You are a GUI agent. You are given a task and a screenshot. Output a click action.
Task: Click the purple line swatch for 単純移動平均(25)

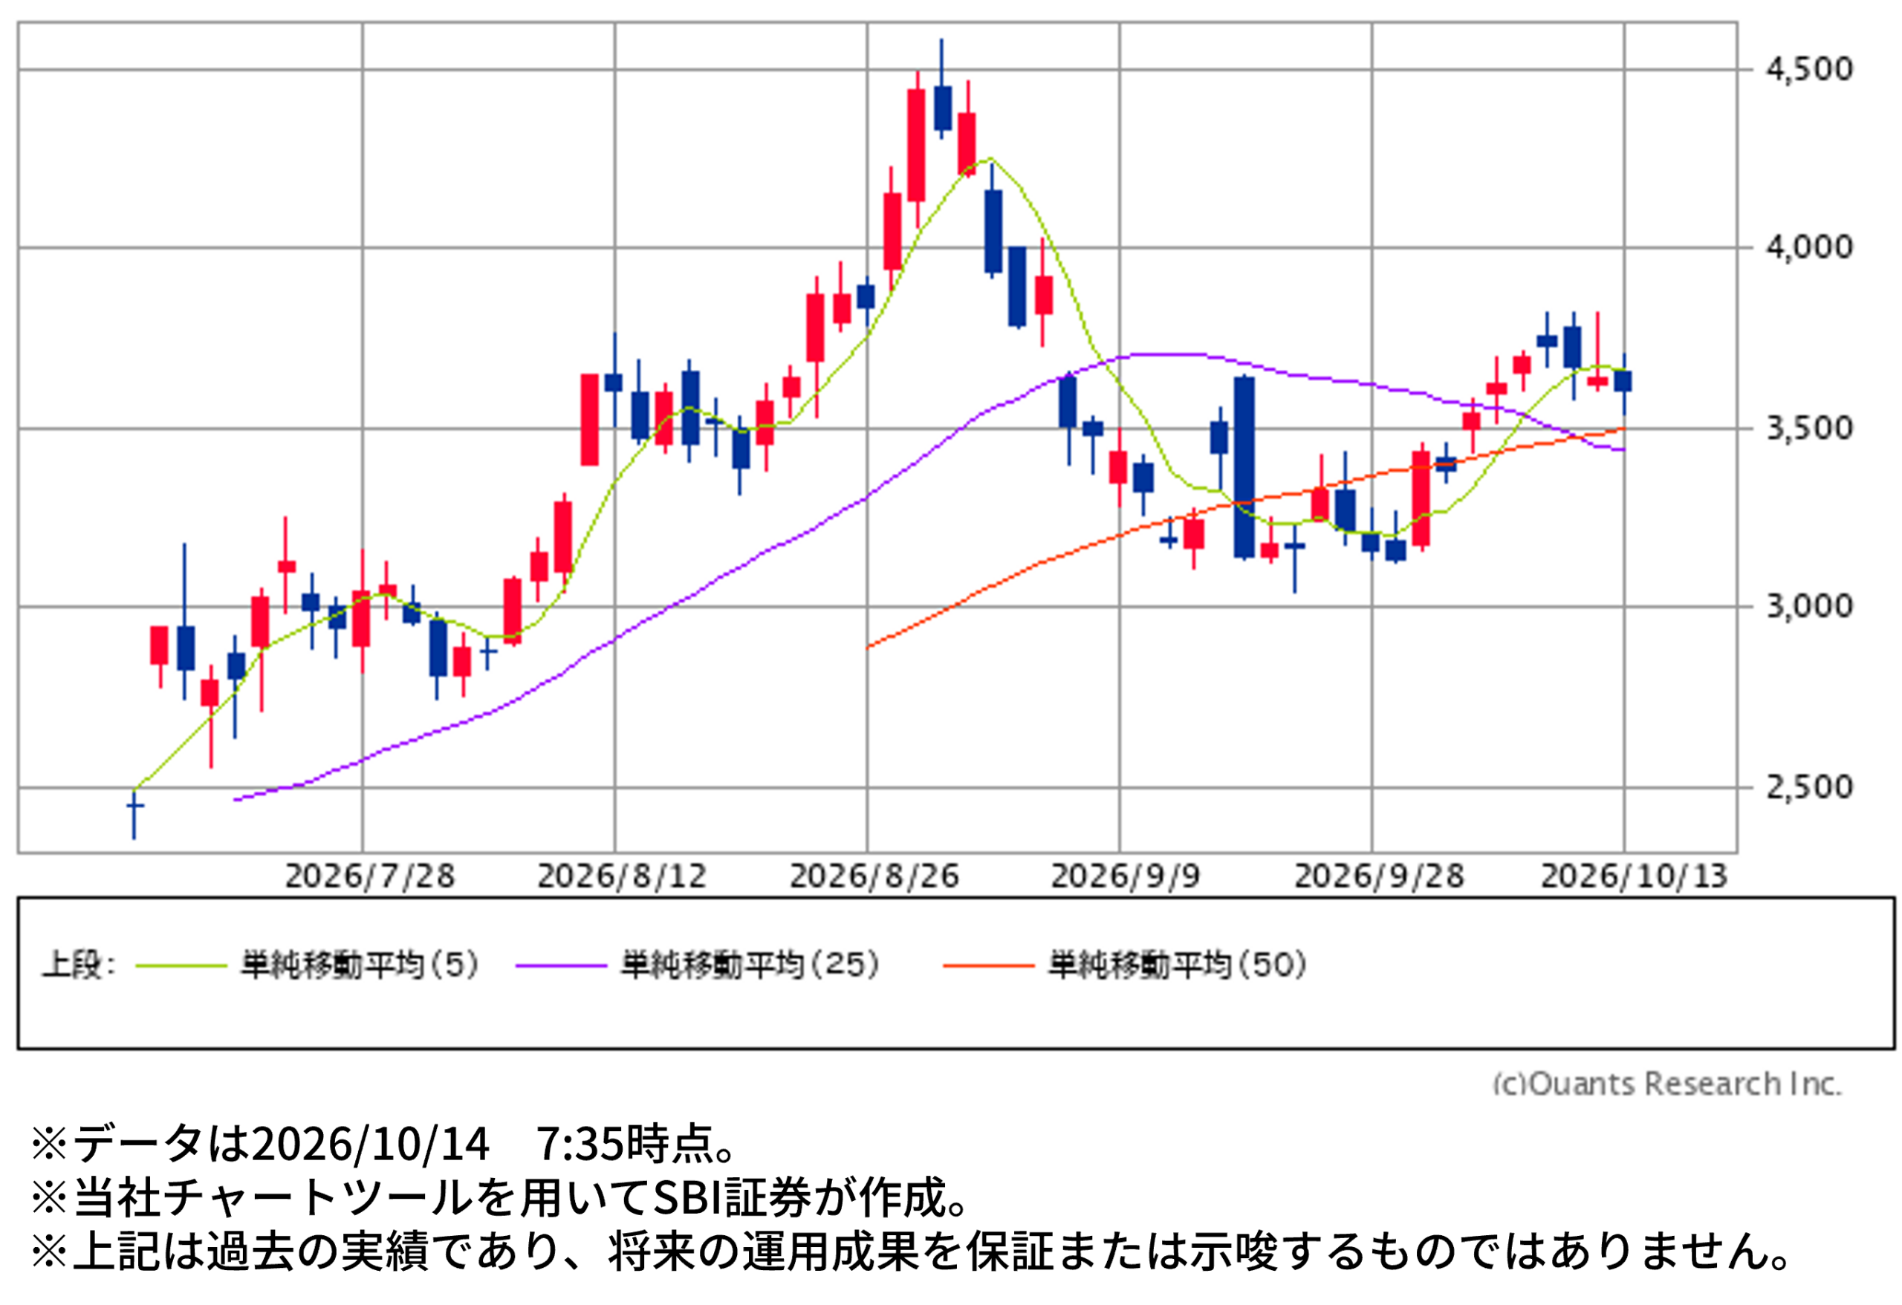pos(562,966)
